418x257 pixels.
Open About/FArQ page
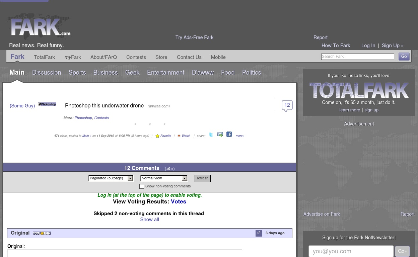pos(103,57)
